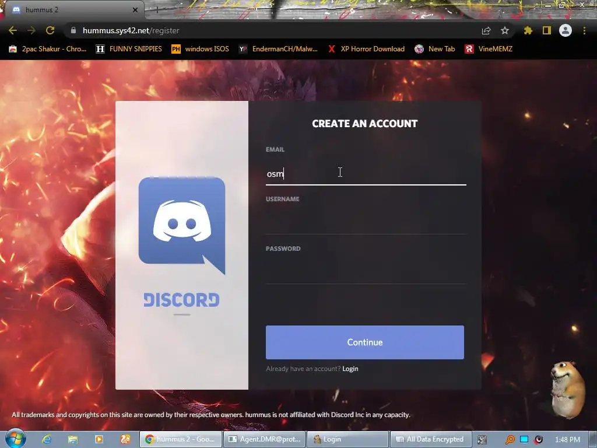Open the XP Horror Download bookmark
The width and height of the screenshot is (597, 448).
tap(367, 49)
